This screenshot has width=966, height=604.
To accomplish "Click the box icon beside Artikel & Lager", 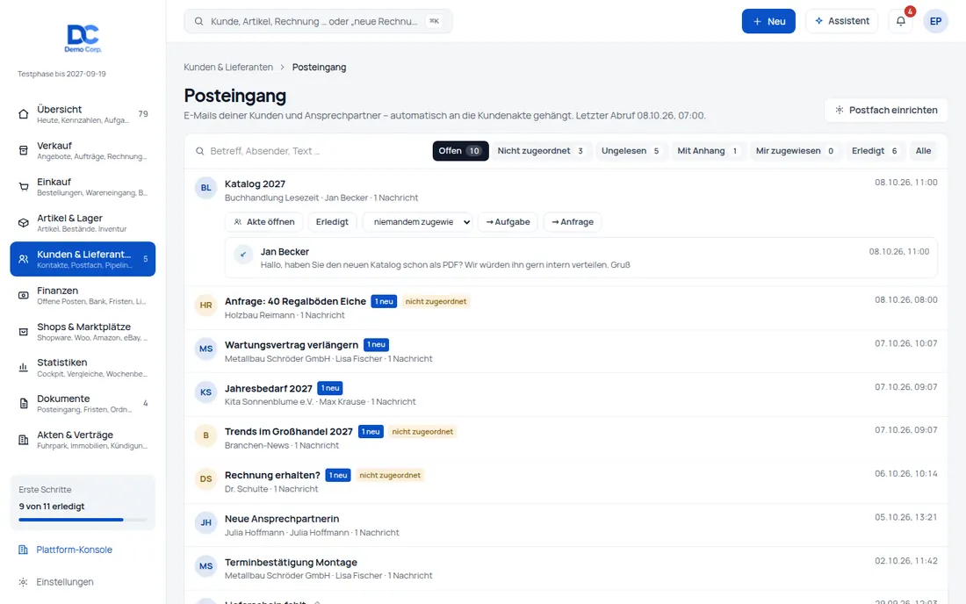I will tap(24, 223).
